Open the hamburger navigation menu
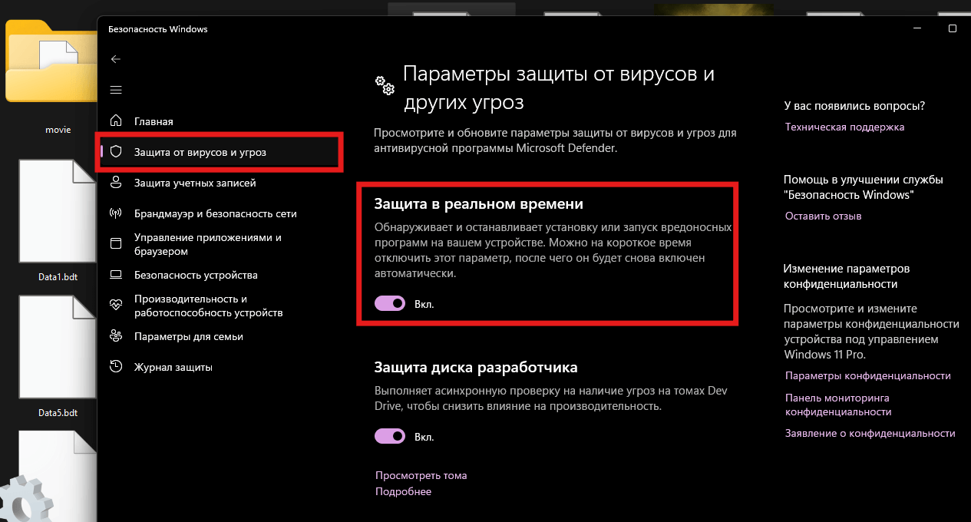Image resolution: width=971 pixels, height=522 pixels. coord(116,90)
